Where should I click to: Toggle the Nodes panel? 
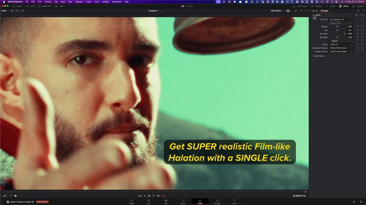[331, 6]
